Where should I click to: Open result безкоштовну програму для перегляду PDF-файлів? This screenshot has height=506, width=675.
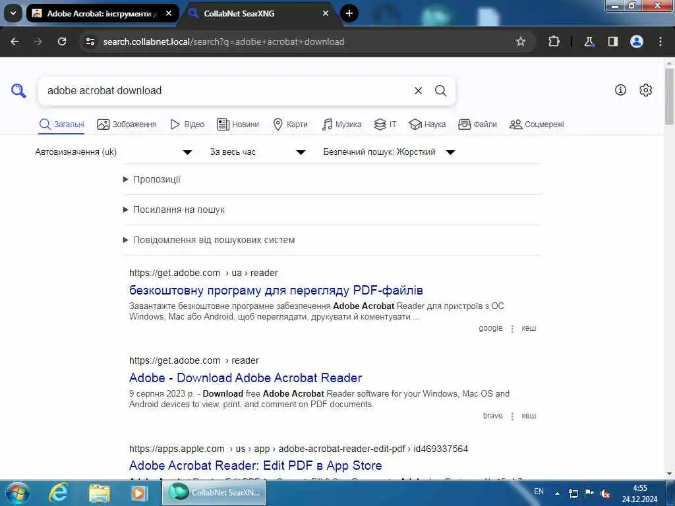point(276,291)
